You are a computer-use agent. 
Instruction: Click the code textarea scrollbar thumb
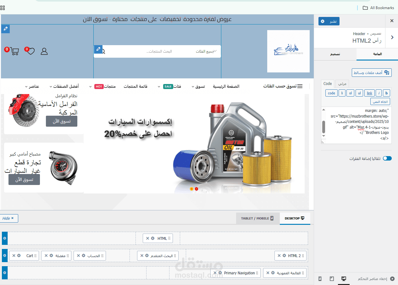[x=323, y=127]
